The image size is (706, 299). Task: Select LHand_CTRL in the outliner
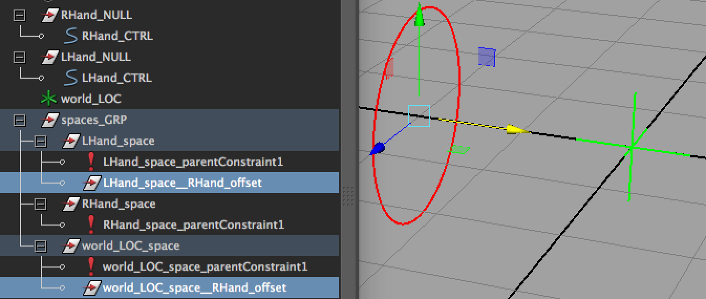(x=116, y=78)
